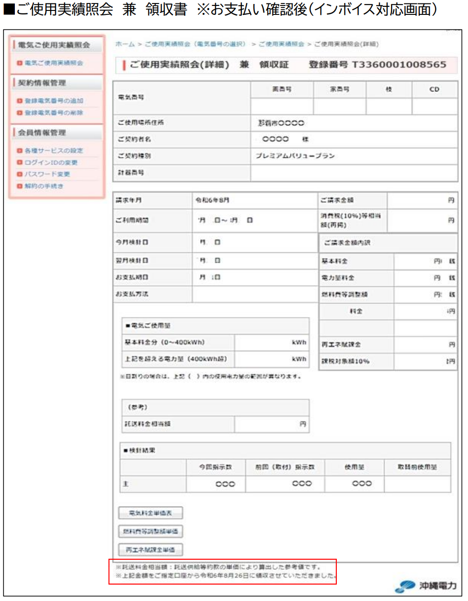The width and height of the screenshot is (468, 601).
Task: Click red bullet icon beside 登録電気番号の削除
Action: pyautogui.click(x=19, y=113)
